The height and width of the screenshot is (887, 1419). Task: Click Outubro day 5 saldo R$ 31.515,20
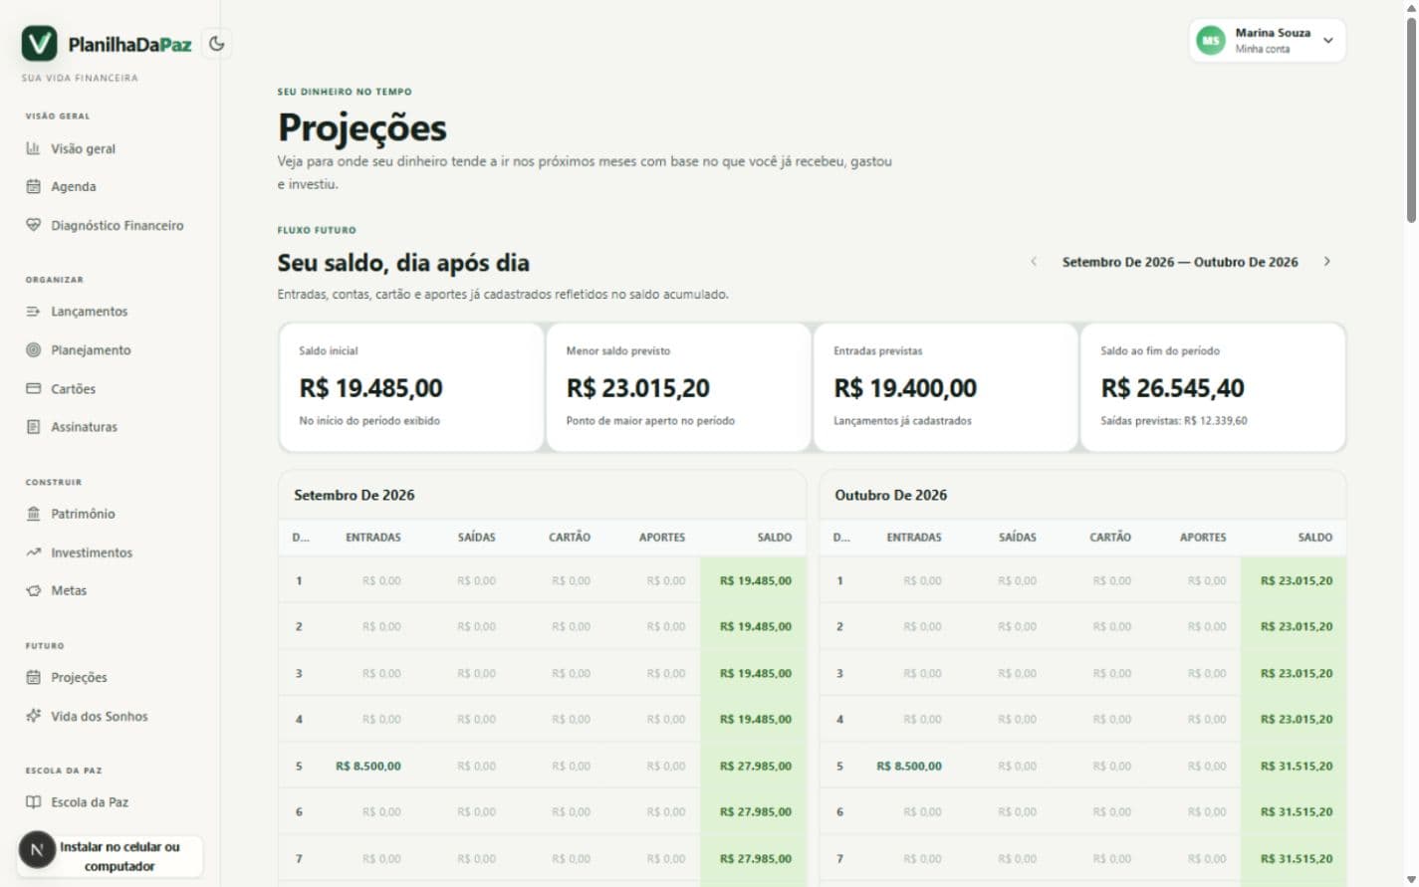(x=1297, y=766)
